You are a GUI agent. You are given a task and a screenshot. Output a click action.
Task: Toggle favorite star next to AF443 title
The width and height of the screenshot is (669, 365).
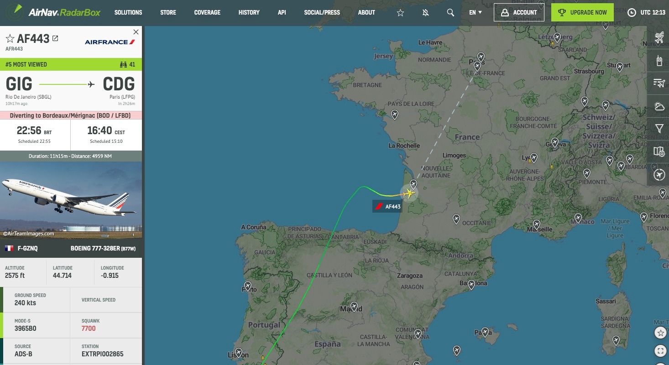[10, 39]
